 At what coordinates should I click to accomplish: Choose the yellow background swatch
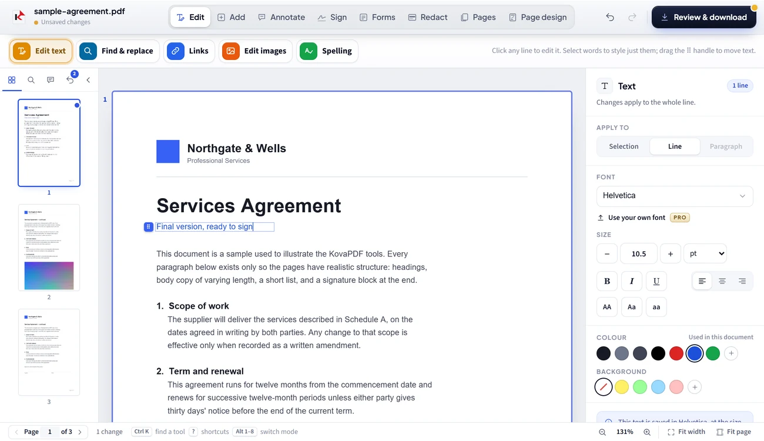pyautogui.click(x=622, y=387)
